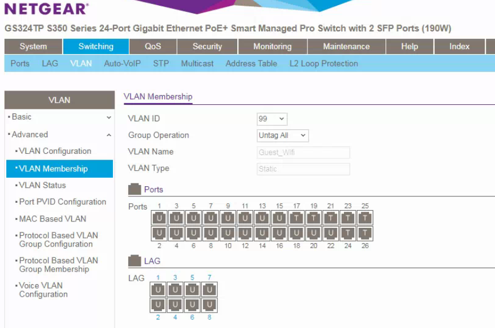This screenshot has height=328, width=495.
Task: Toggle membership of port 3
Action: pos(176,218)
